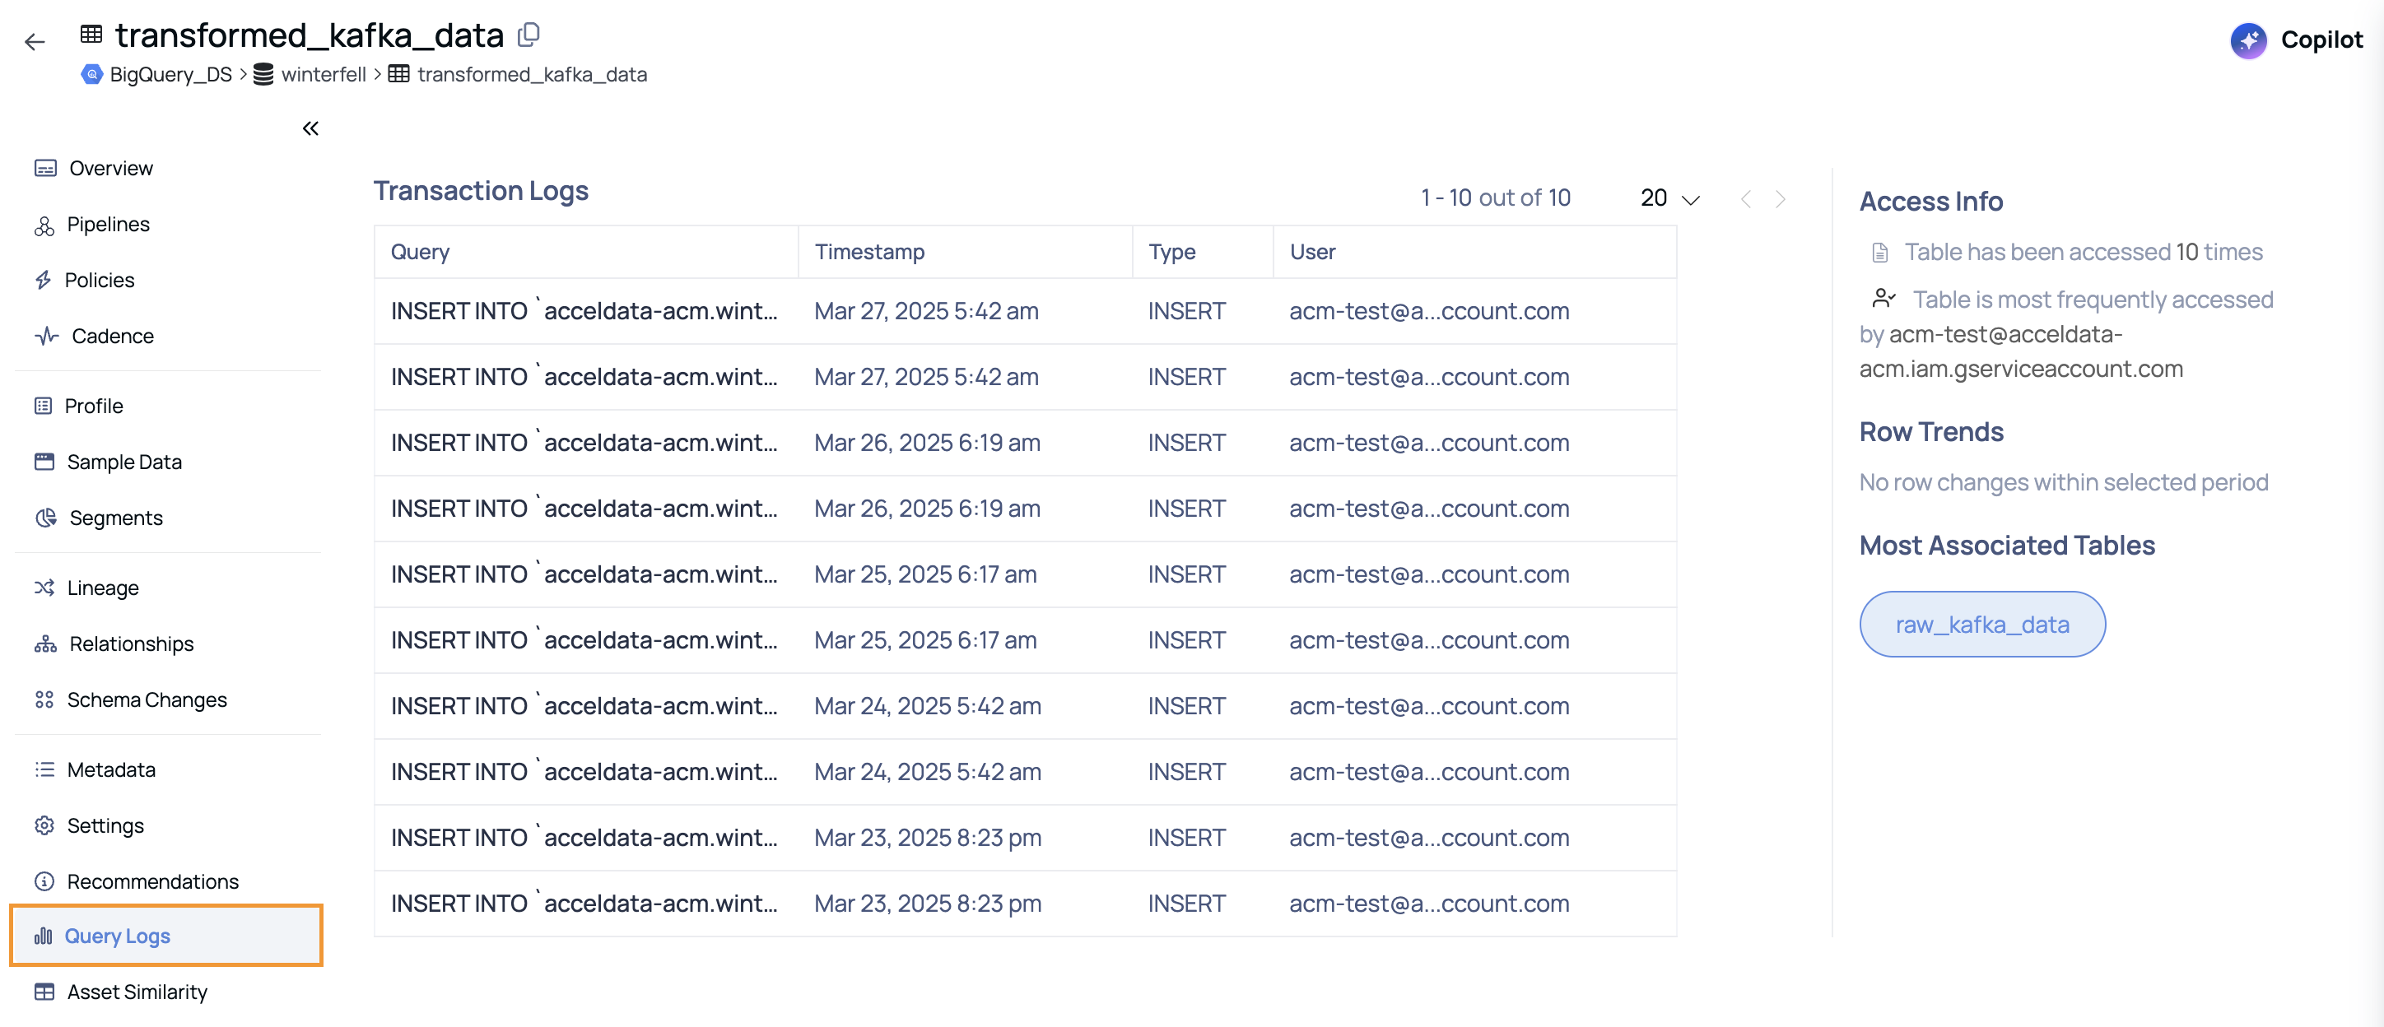Click the Sample Data icon
This screenshot has width=2384, height=1027.
44,462
